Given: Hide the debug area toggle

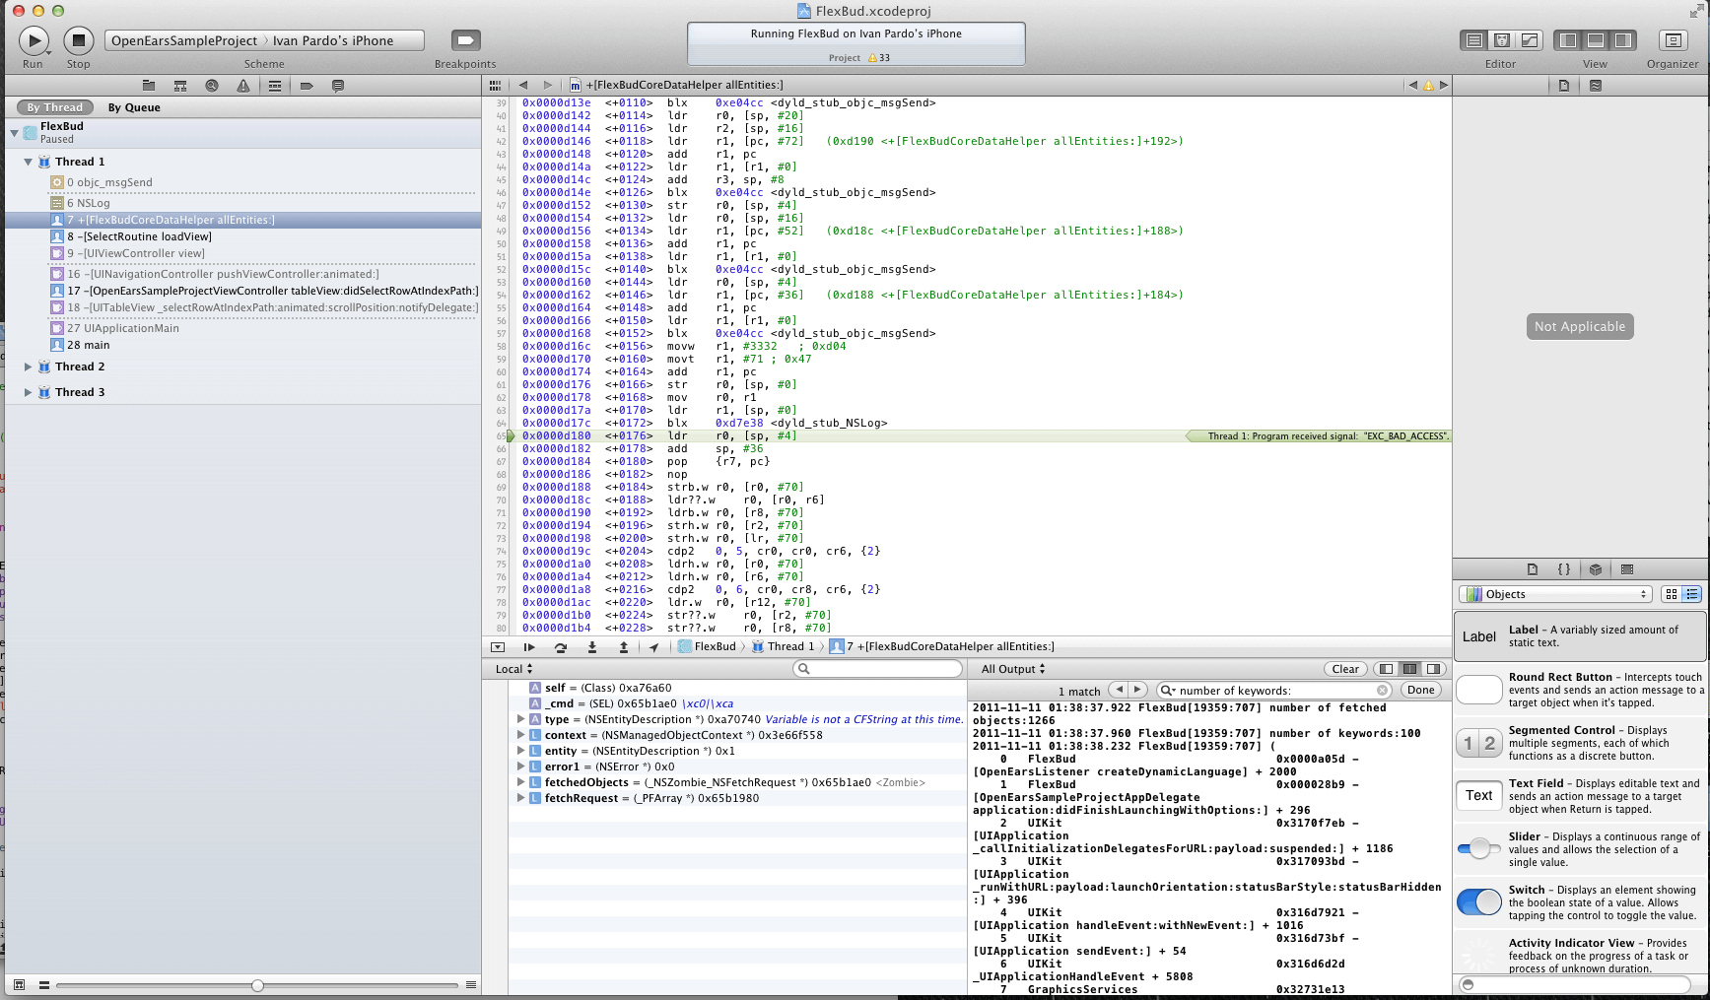Looking at the screenshot, I should (498, 647).
